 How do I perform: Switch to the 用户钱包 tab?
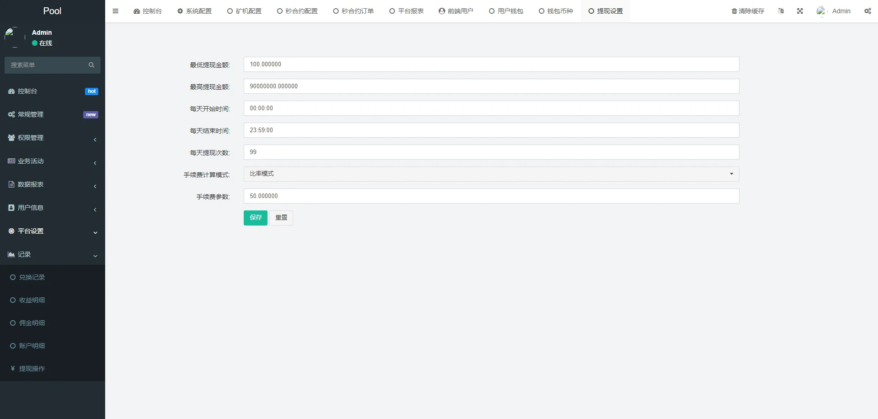click(x=506, y=11)
